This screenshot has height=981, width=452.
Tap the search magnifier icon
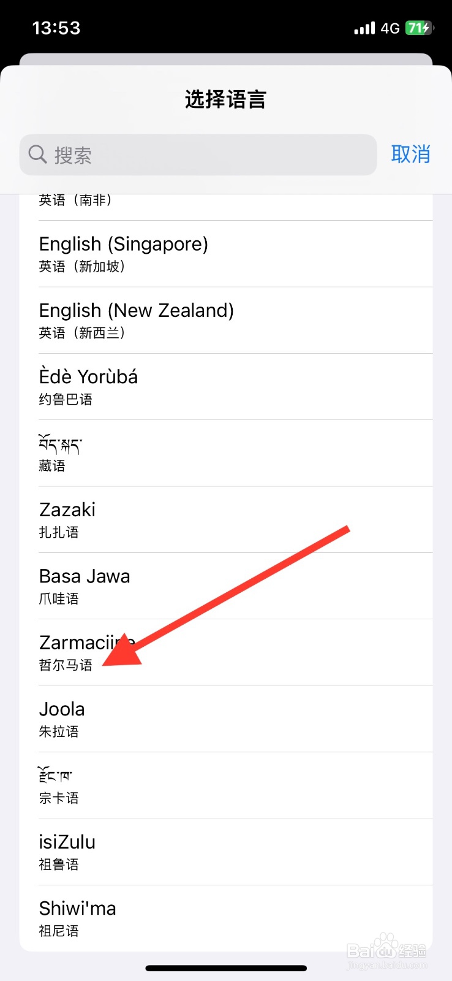(x=37, y=155)
